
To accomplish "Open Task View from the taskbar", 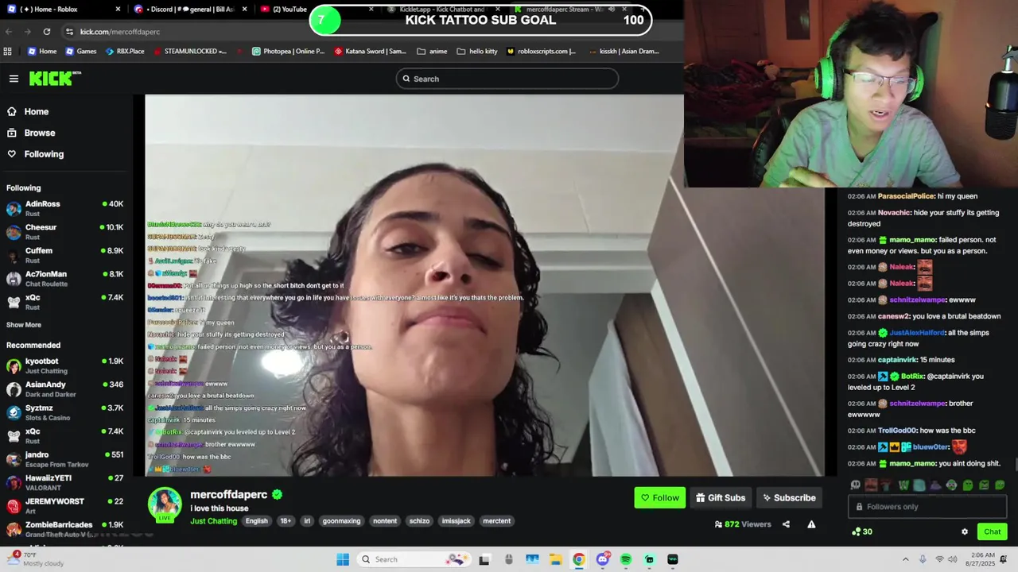I will [x=484, y=559].
